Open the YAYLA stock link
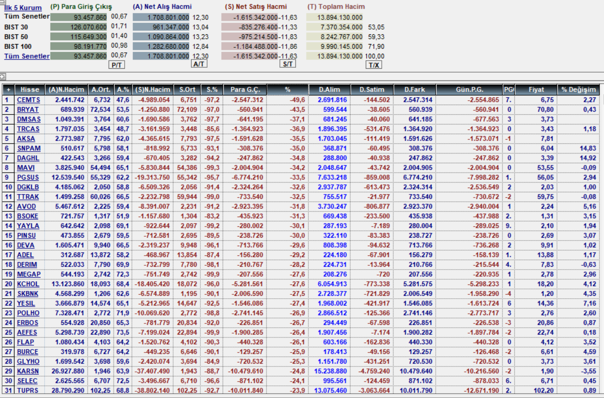604x398 pixels. coord(28,226)
